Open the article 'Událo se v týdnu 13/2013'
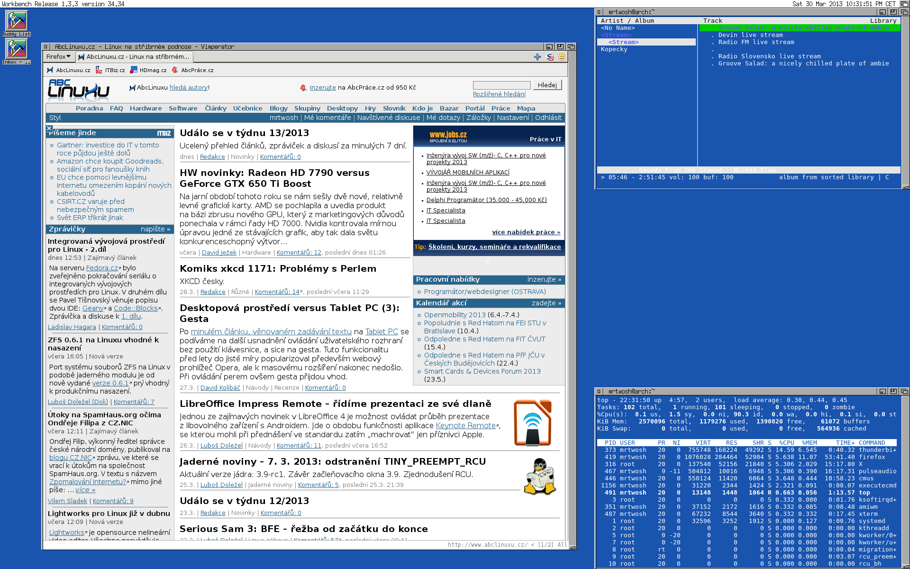This screenshot has width=910, height=569. 244,133
